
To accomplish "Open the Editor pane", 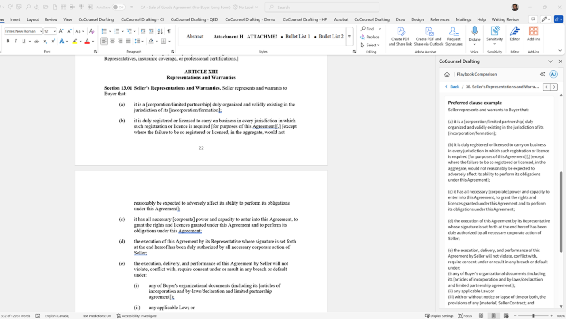I will (515, 34).
